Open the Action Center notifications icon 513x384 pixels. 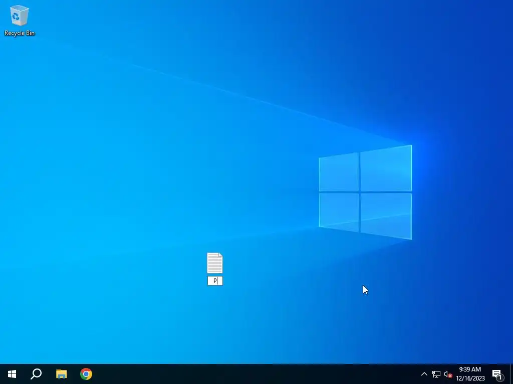pos(497,374)
